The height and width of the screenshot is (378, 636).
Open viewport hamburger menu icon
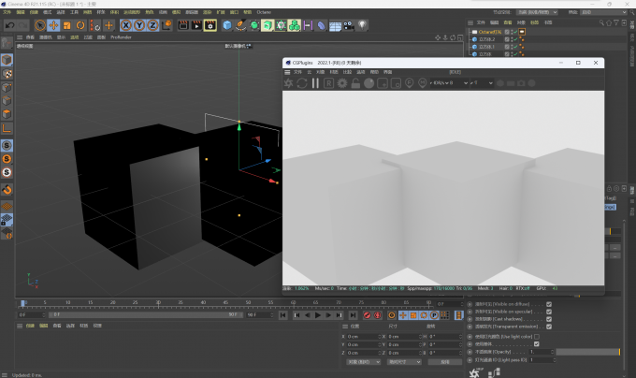click(x=19, y=37)
